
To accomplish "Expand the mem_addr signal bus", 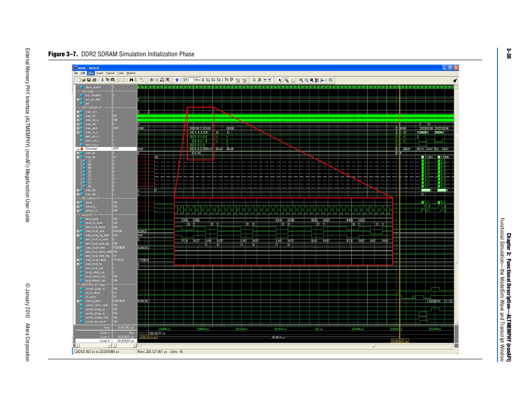I will (78, 128).
